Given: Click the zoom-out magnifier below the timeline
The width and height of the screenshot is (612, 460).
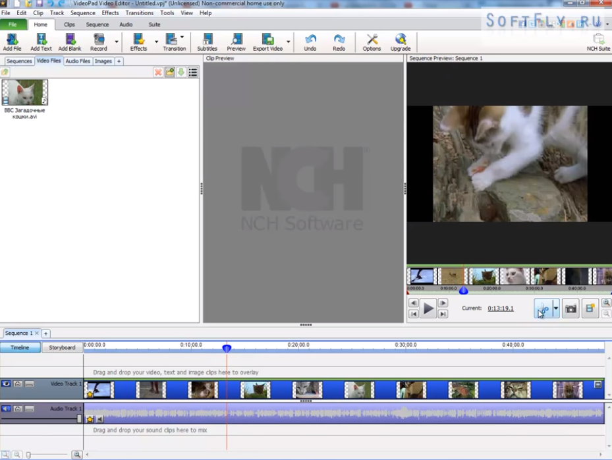Looking at the screenshot, I should click(17, 455).
